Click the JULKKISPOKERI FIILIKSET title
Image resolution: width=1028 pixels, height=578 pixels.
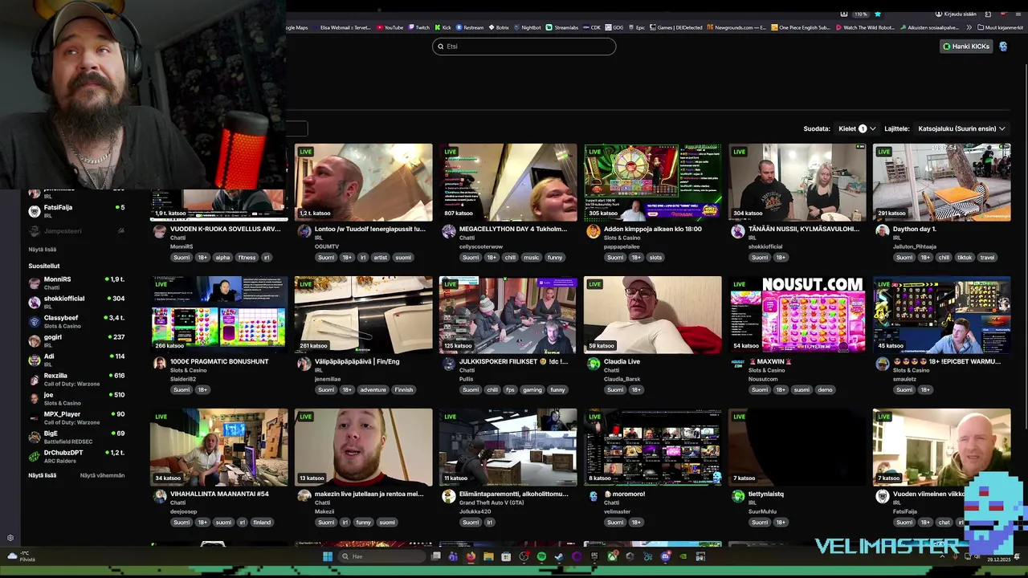coord(513,362)
